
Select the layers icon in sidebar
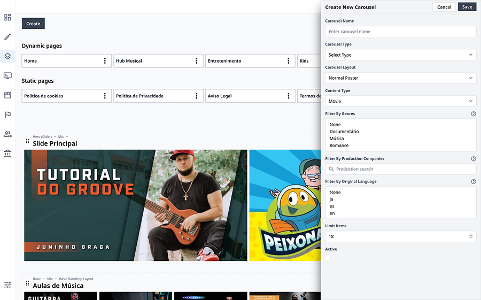(x=7, y=56)
